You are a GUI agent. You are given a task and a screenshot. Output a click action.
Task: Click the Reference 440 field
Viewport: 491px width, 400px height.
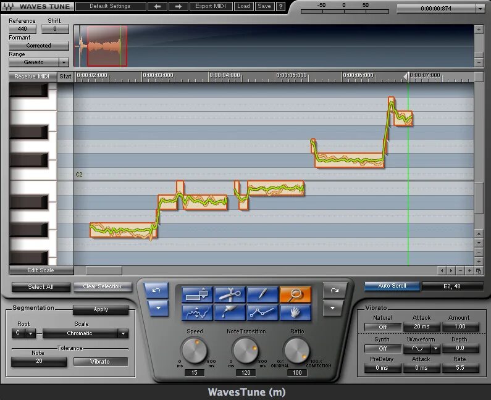pyautogui.click(x=22, y=29)
